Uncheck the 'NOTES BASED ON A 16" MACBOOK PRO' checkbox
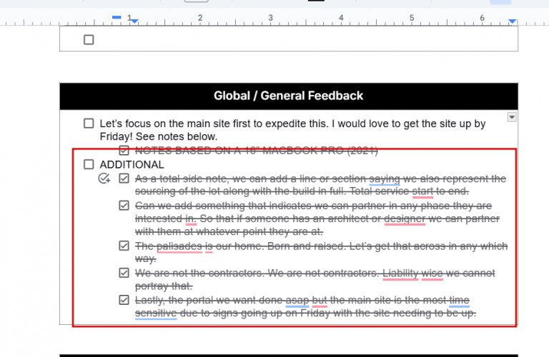Screen dimensions: 549x357 pyautogui.click(x=124, y=151)
